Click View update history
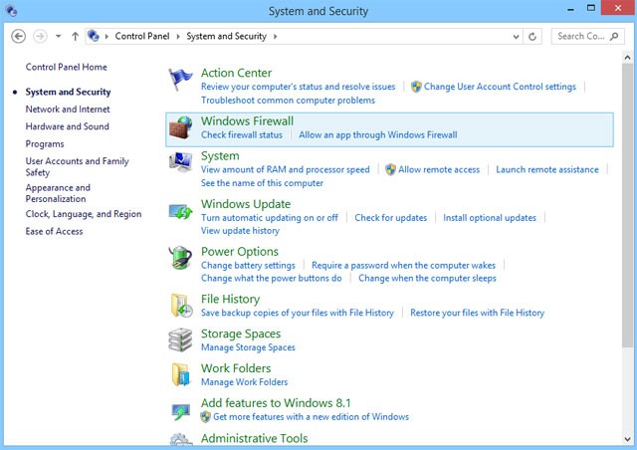The width and height of the screenshot is (637, 450). point(240,231)
